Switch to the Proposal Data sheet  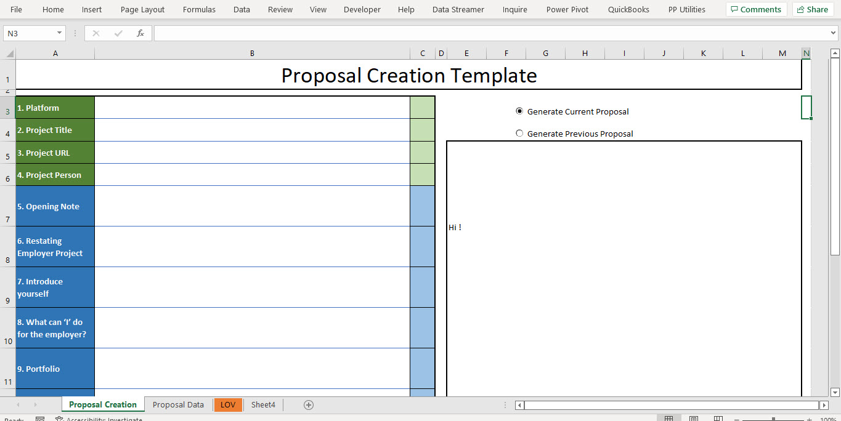(x=178, y=404)
